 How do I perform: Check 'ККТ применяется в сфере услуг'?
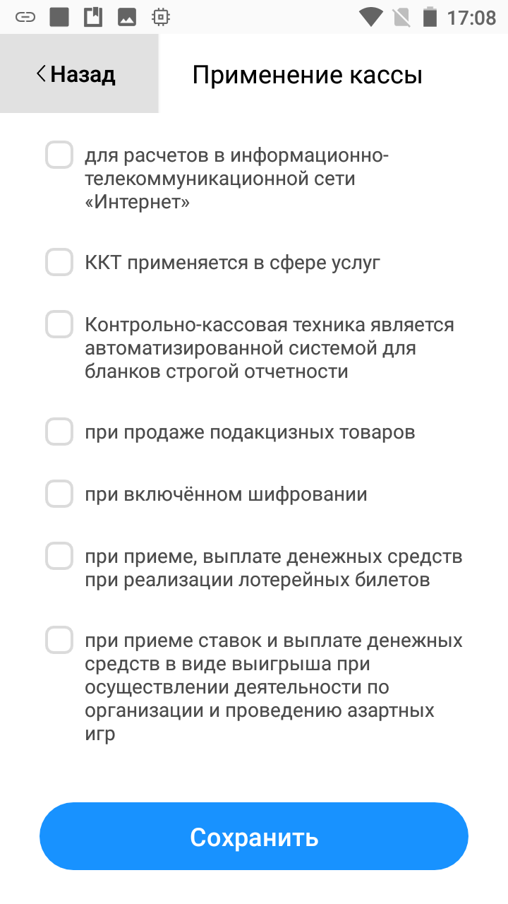tap(59, 263)
